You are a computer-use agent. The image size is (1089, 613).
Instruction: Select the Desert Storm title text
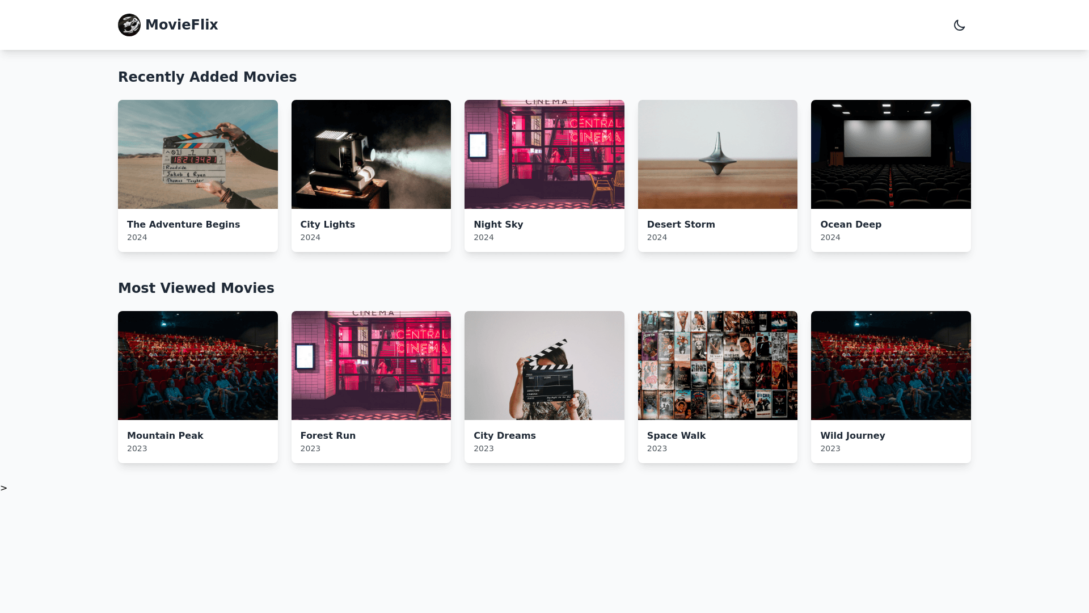coord(681,224)
